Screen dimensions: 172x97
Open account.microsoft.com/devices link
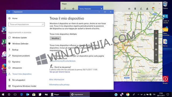63,61
